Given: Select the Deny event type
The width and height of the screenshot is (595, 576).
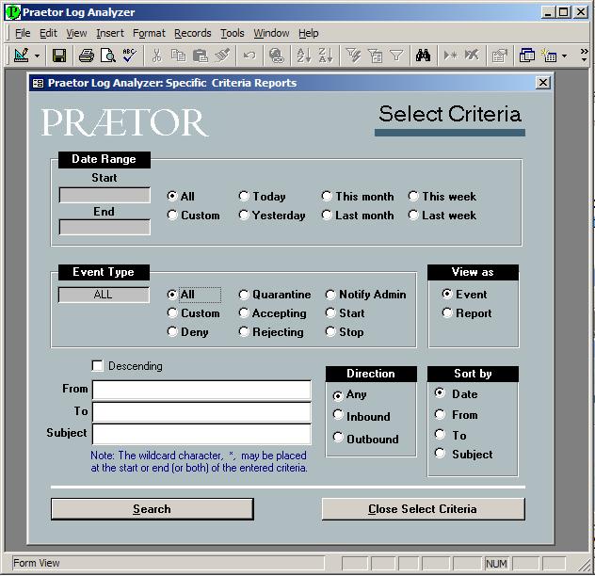Looking at the screenshot, I should pyautogui.click(x=172, y=331).
